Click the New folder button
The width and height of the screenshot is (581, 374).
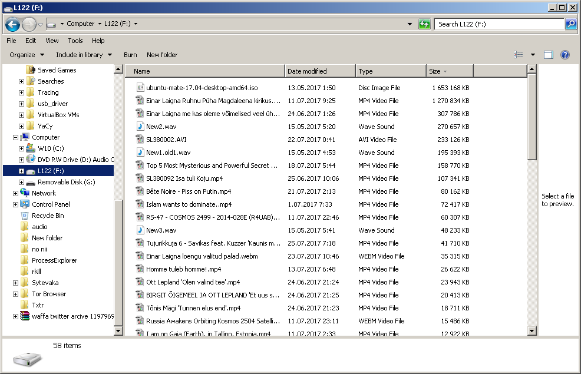[162, 55]
